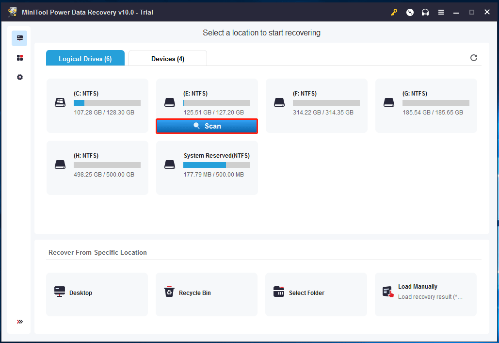Select the C: NTFS drive icon
Viewport: 499px width, 343px height.
coord(60,102)
